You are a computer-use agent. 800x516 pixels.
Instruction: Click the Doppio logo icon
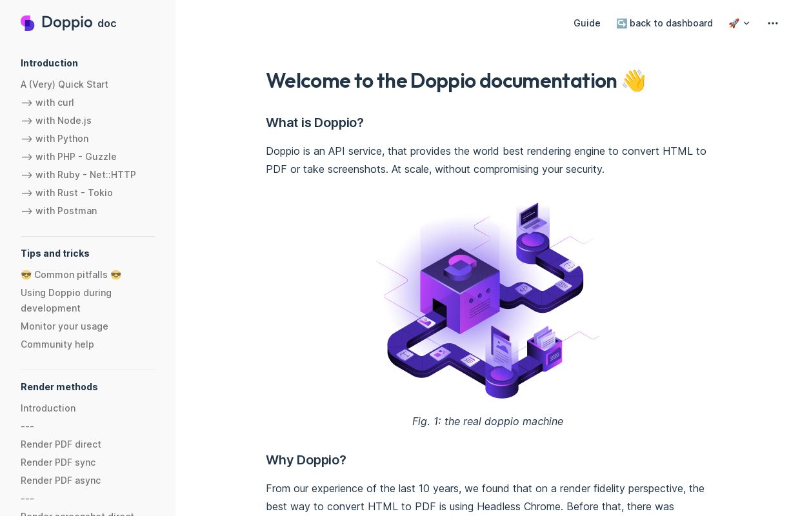click(28, 23)
